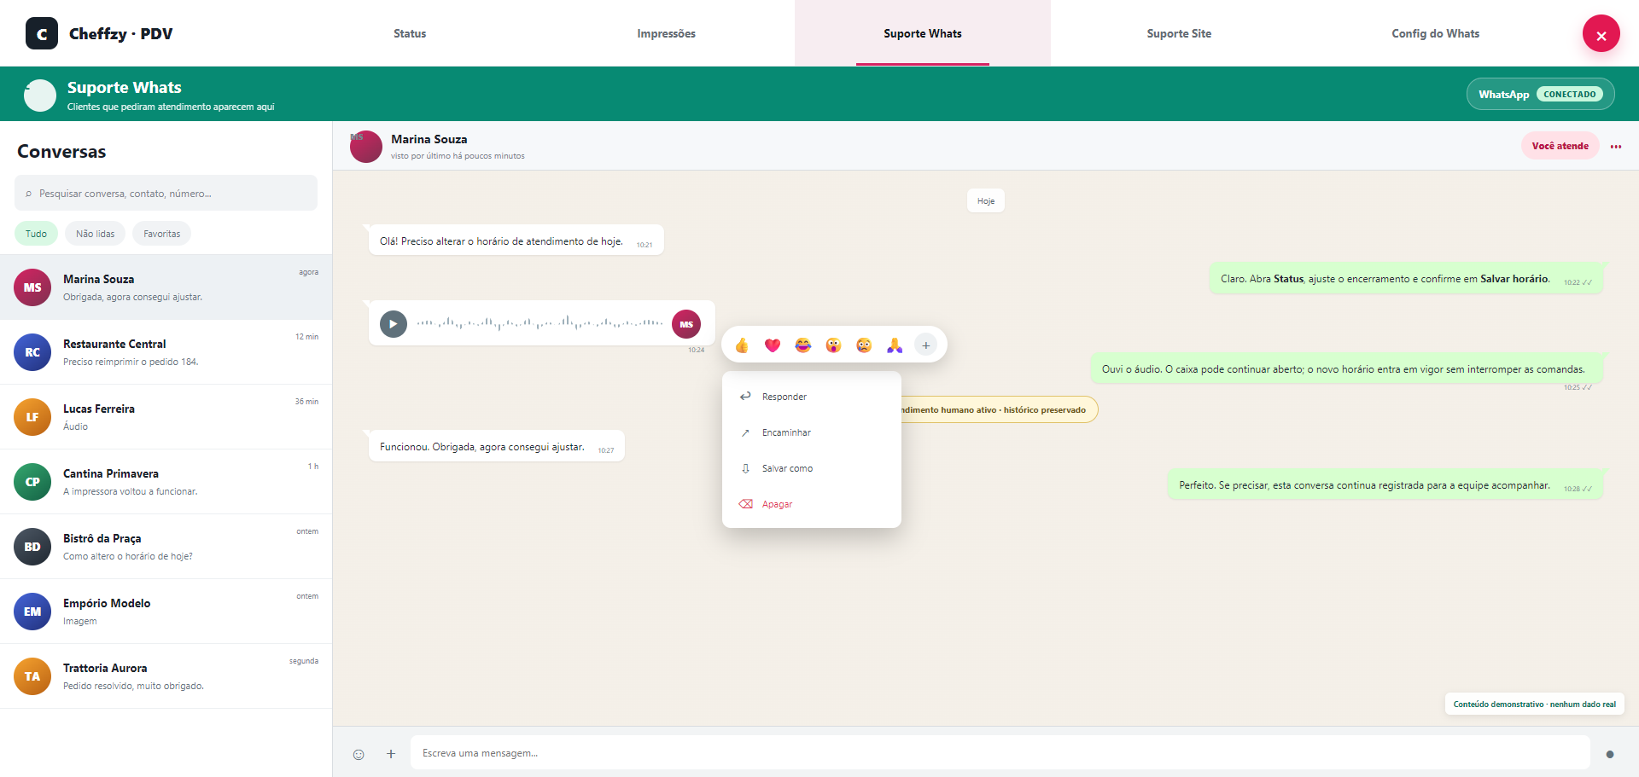Open the Empório Modelo conversation
The image size is (1639, 777).
[x=166, y=612]
